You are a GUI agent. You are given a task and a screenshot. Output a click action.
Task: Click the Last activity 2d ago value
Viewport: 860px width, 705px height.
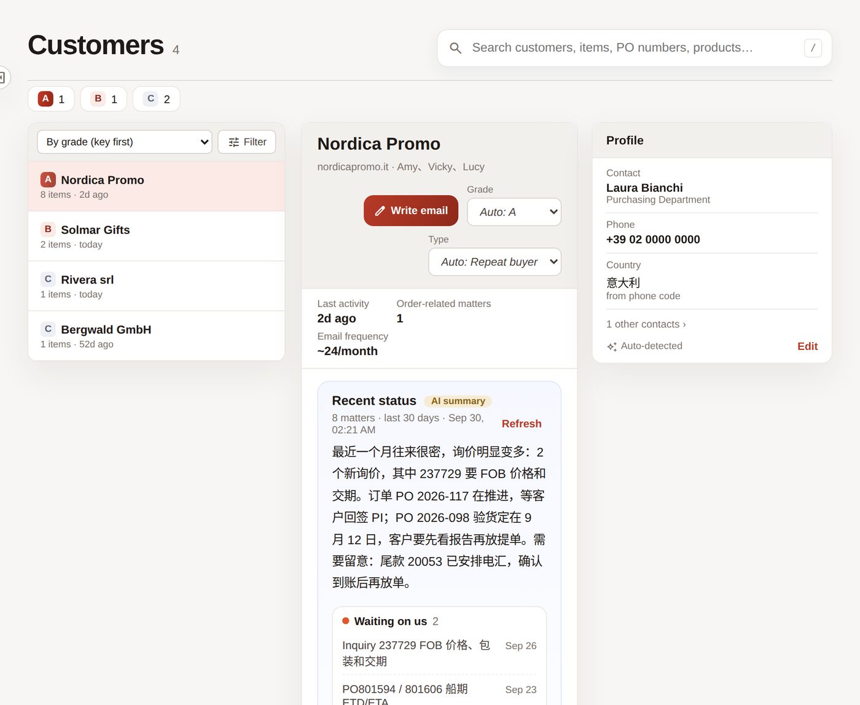(337, 318)
